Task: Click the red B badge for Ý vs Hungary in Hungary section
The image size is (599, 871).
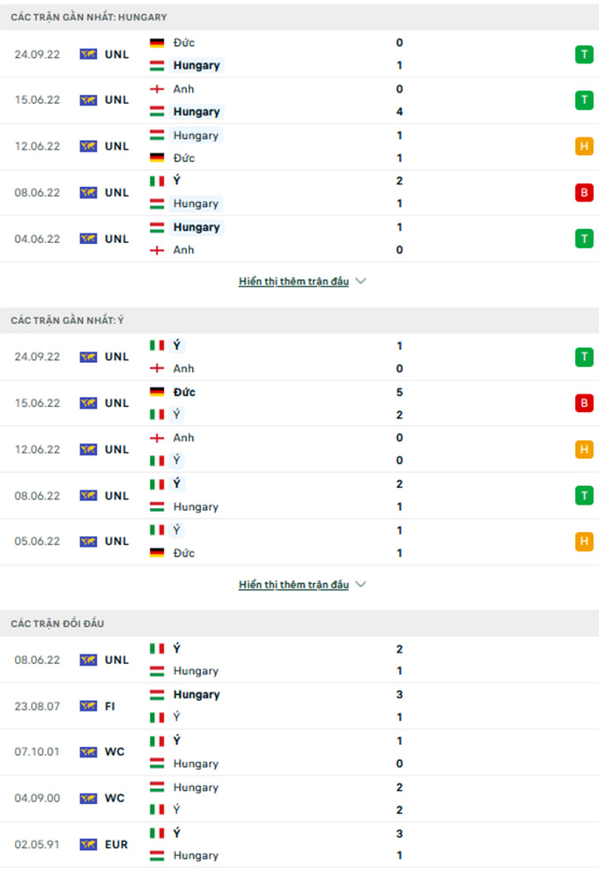Action: [x=583, y=193]
